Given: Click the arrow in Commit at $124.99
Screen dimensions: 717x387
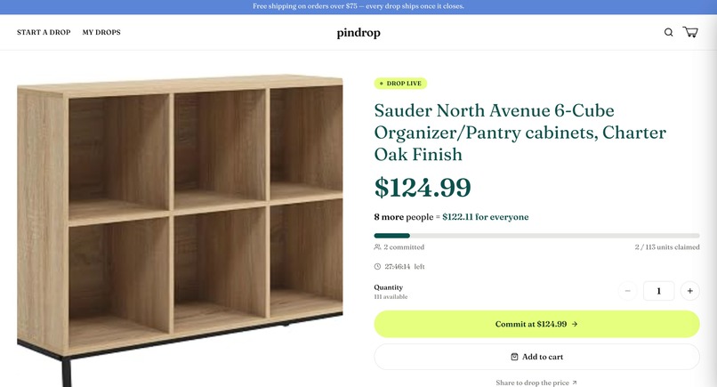Looking at the screenshot, I should coord(575,324).
